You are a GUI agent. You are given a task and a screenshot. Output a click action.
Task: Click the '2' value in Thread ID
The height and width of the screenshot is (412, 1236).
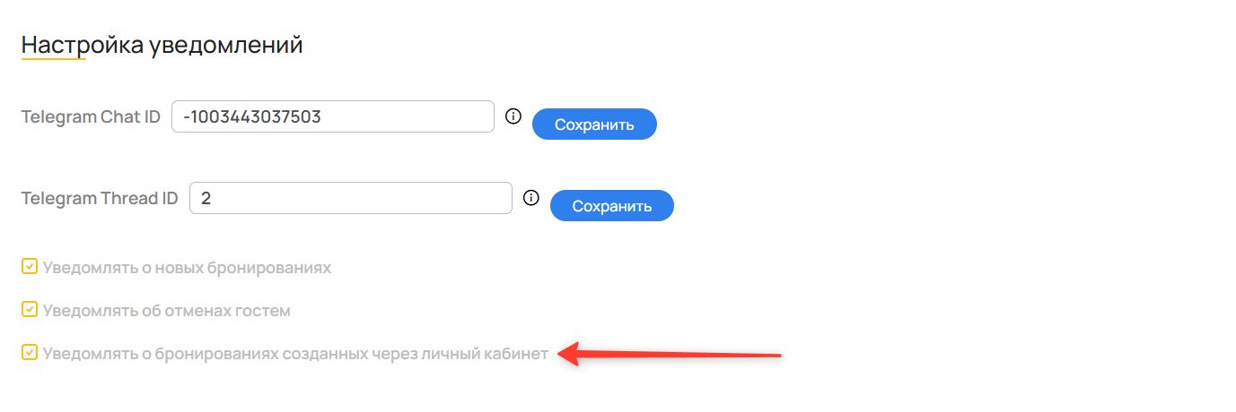pos(206,198)
